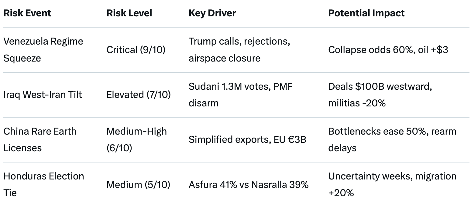
Task: Click the Elevated (7/10) risk level cell
Action: 139,95
